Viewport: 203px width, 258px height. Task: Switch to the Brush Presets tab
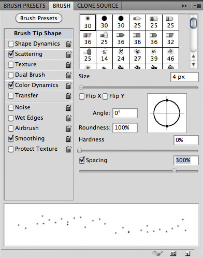pyautogui.click(x=24, y=6)
